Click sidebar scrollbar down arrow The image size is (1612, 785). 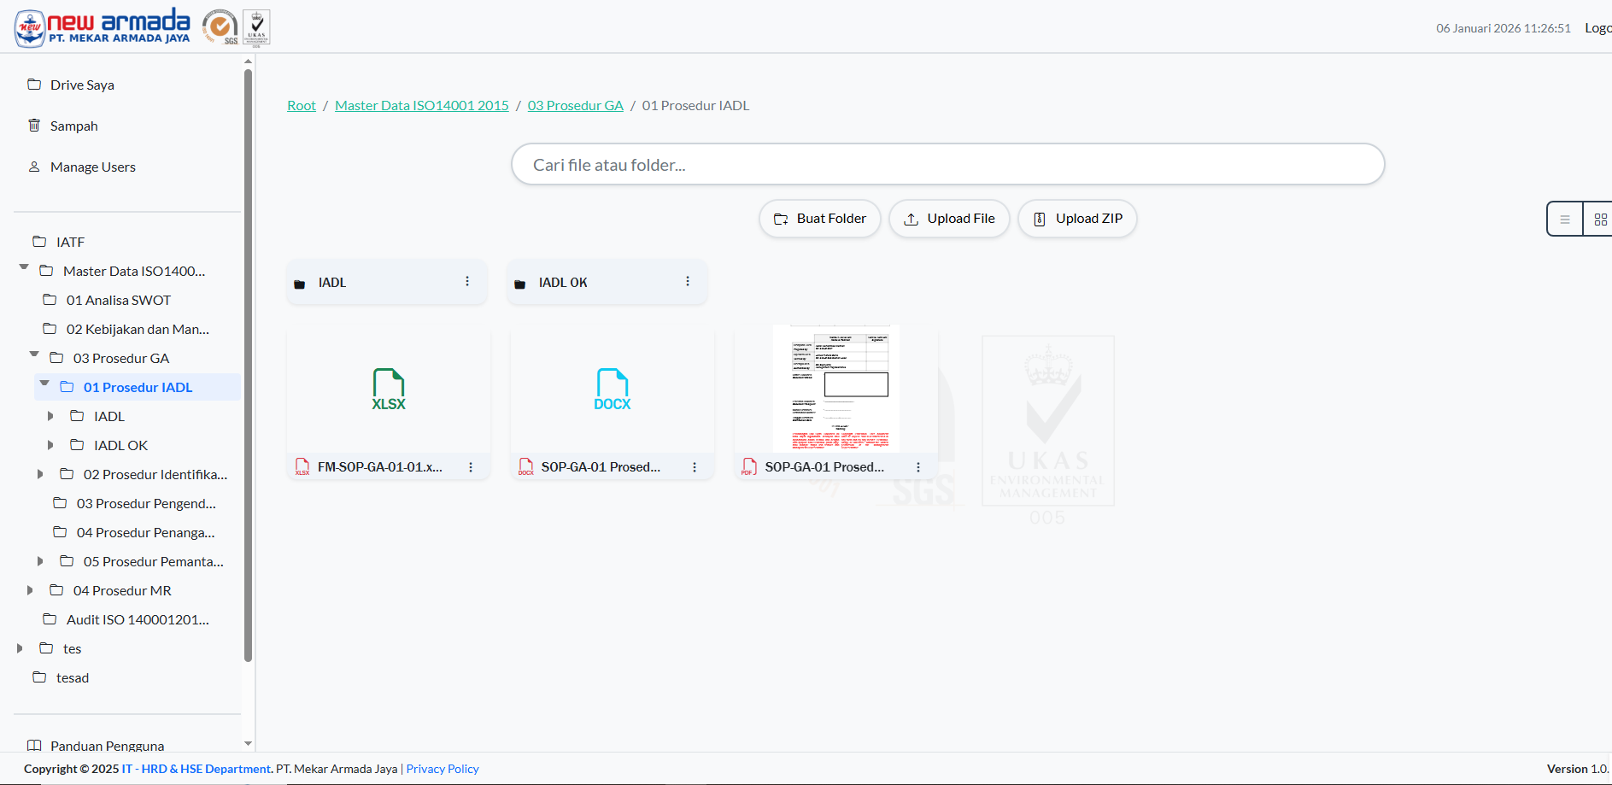point(248,744)
